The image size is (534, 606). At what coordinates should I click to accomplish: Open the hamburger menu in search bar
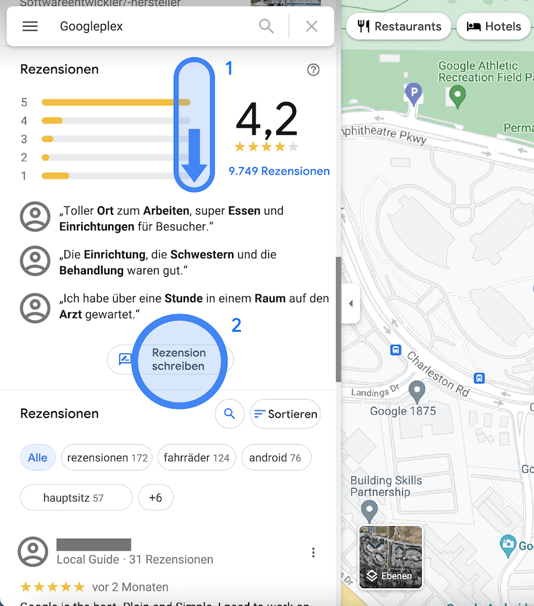pos(30,26)
